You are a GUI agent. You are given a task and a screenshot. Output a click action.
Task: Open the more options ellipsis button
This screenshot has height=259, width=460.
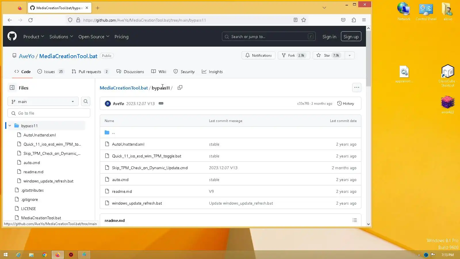(357, 87)
